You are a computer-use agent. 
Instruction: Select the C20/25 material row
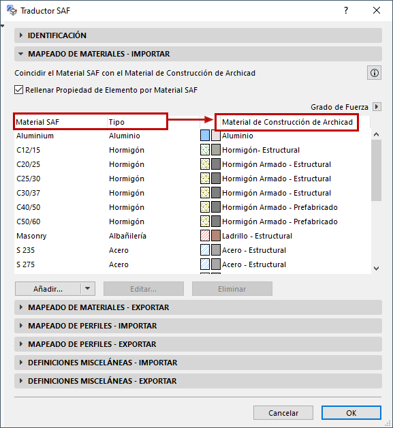tap(193, 164)
